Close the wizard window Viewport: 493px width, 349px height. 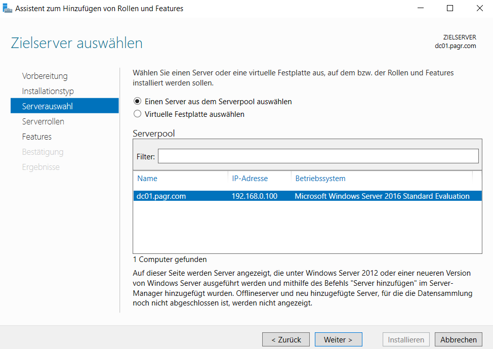(479, 8)
